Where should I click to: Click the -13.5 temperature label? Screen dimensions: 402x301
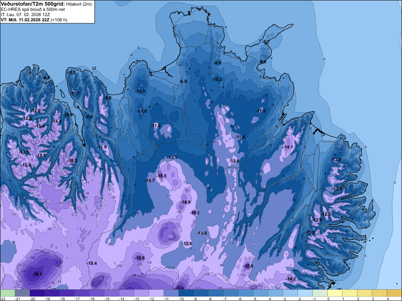24,152
